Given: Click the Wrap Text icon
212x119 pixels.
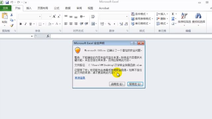Looking at the screenshot, I should coord(93,17).
